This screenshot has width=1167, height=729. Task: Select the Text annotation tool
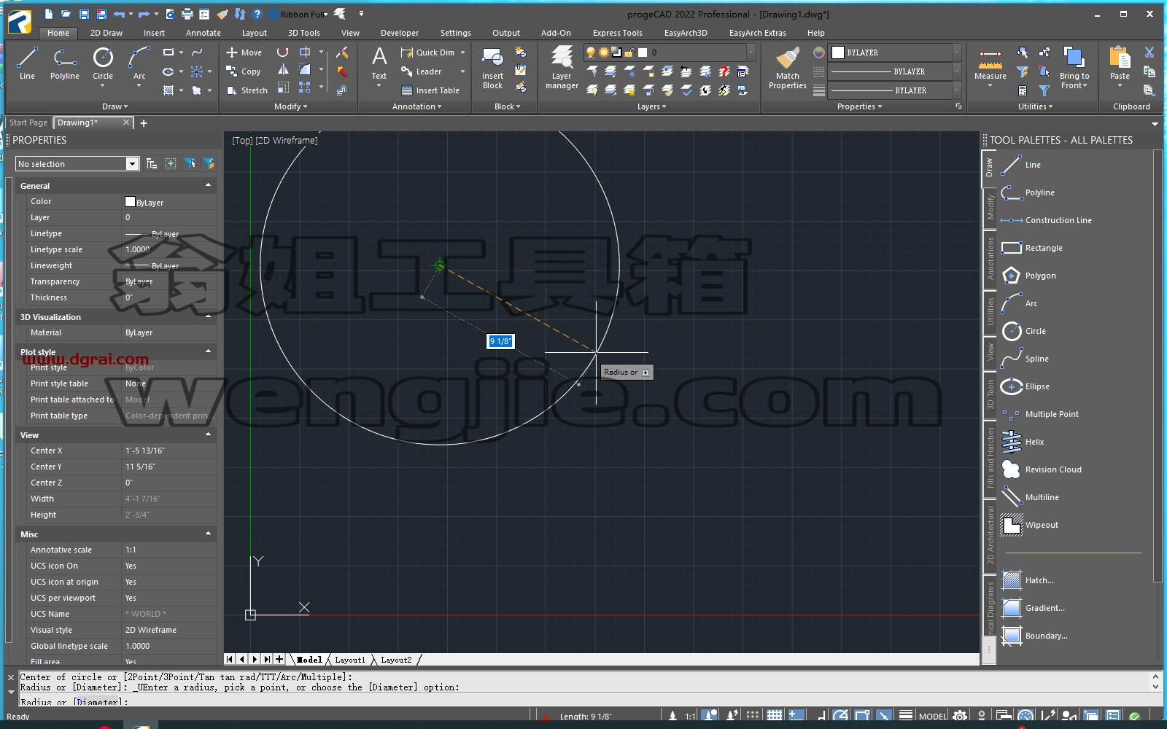pyautogui.click(x=379, y=64)
